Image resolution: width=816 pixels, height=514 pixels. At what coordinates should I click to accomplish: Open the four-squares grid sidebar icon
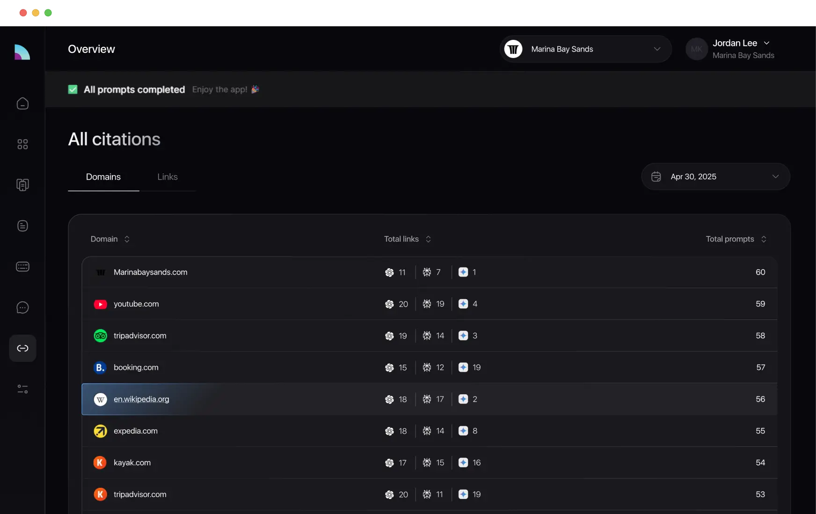coord(22,144)
